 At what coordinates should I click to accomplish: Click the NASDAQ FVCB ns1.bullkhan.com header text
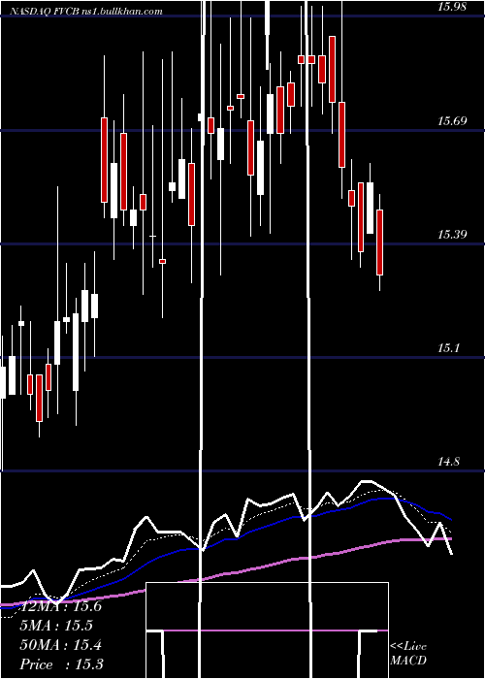(86, 12)
